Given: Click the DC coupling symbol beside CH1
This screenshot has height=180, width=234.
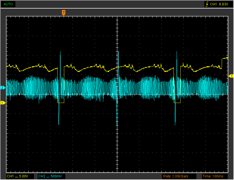Looking at the screenshot, I should coord(17,176).
